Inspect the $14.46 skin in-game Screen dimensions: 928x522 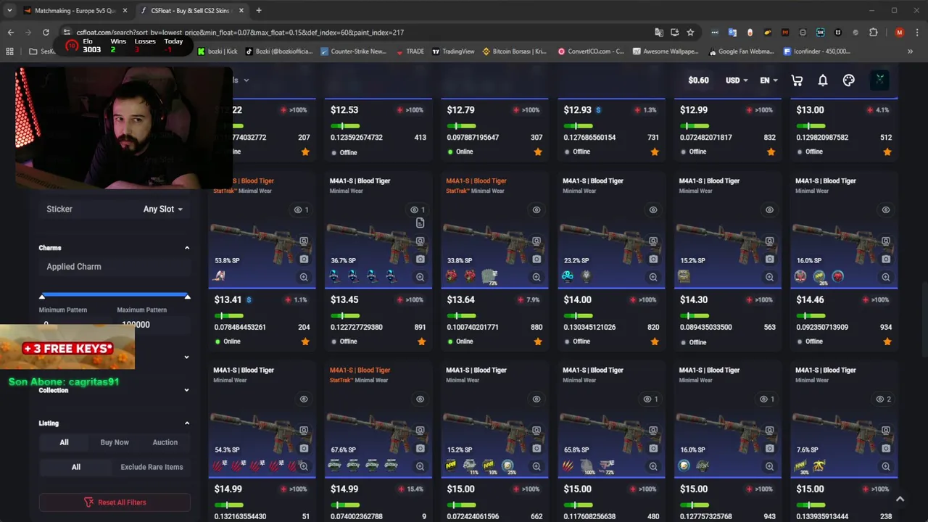pyautogui.click(x=886, y=241)
